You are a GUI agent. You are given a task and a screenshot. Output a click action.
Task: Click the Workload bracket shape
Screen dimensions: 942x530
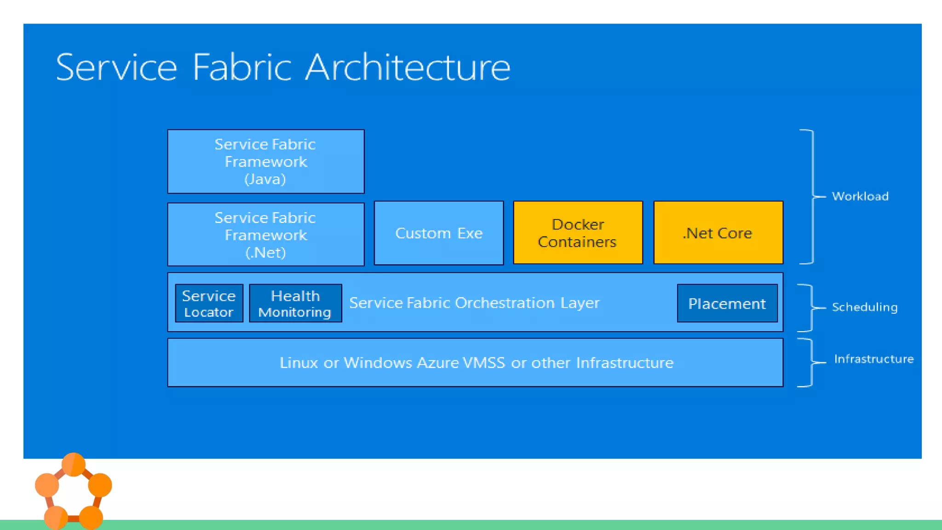pos(813,196)
